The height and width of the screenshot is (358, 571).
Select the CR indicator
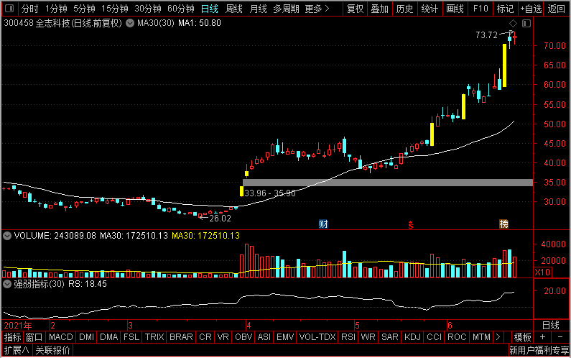point(205,337)
